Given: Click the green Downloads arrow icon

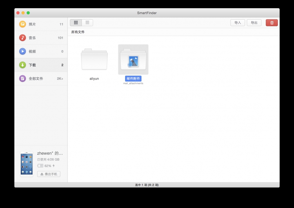Looking at the screenshot, I should pyautogui.click(x=23, y=65).
